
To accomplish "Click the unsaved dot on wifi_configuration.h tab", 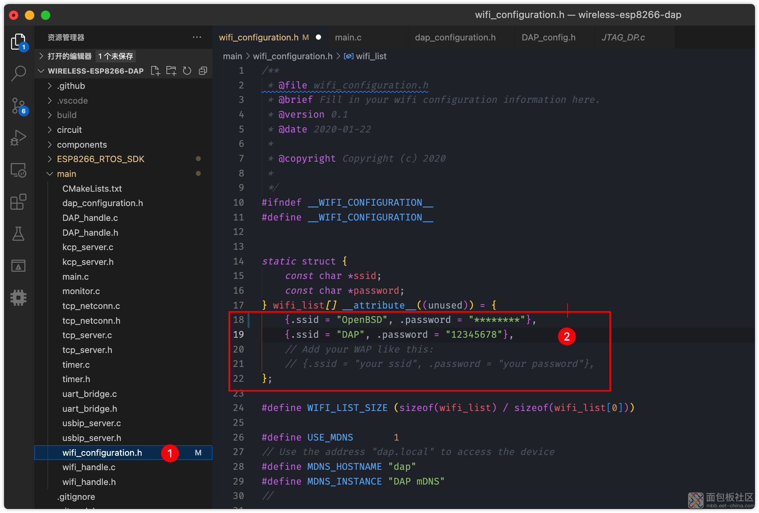I will point(319,37).
